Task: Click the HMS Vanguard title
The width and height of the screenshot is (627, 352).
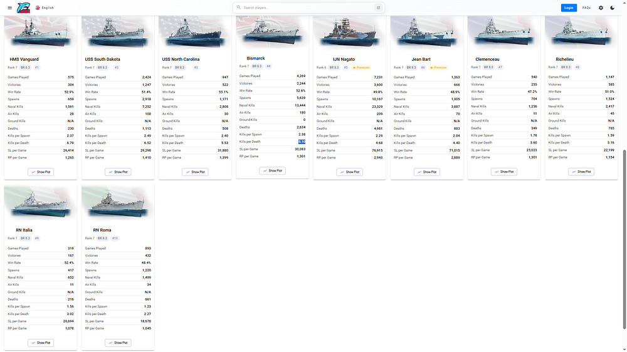Action: click(24, 59)
